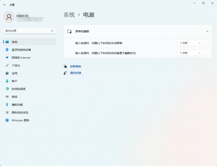217x166 pixels.
Task: Collapse the 屏幕和睡眠 section chevron
Action: tap(207, 31)
